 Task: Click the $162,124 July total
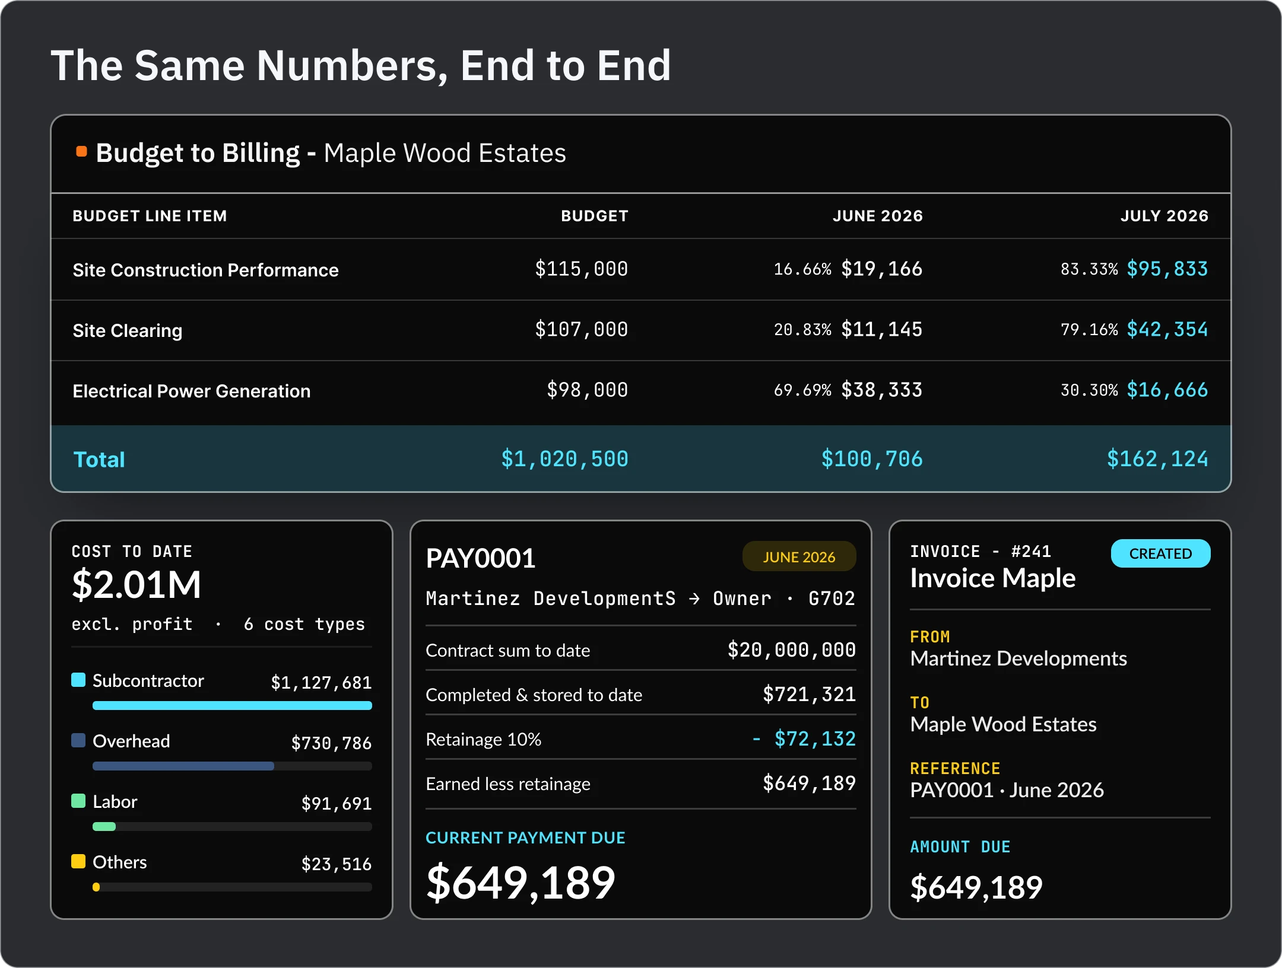tap(1157, 459)
